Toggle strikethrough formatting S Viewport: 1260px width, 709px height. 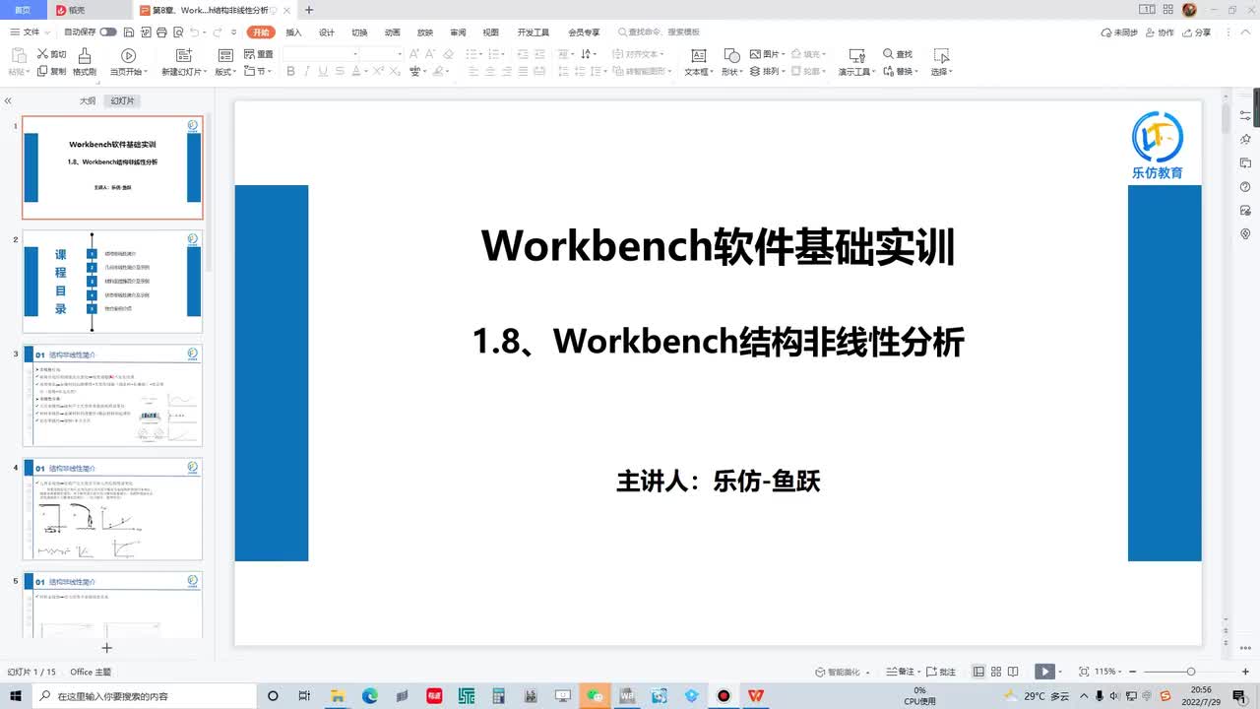click(339, 71)
